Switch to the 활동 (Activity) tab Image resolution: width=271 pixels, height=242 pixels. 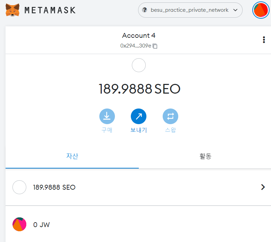(x=205, y=156)
